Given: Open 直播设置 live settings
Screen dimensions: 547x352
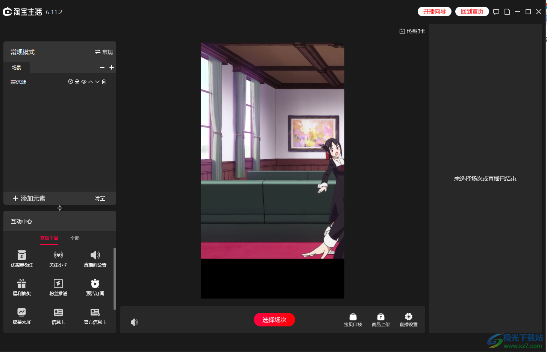Looking at the screenshot, I should tap(409, 320).
